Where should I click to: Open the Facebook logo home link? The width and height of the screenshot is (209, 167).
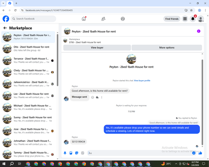pos(6,19)
